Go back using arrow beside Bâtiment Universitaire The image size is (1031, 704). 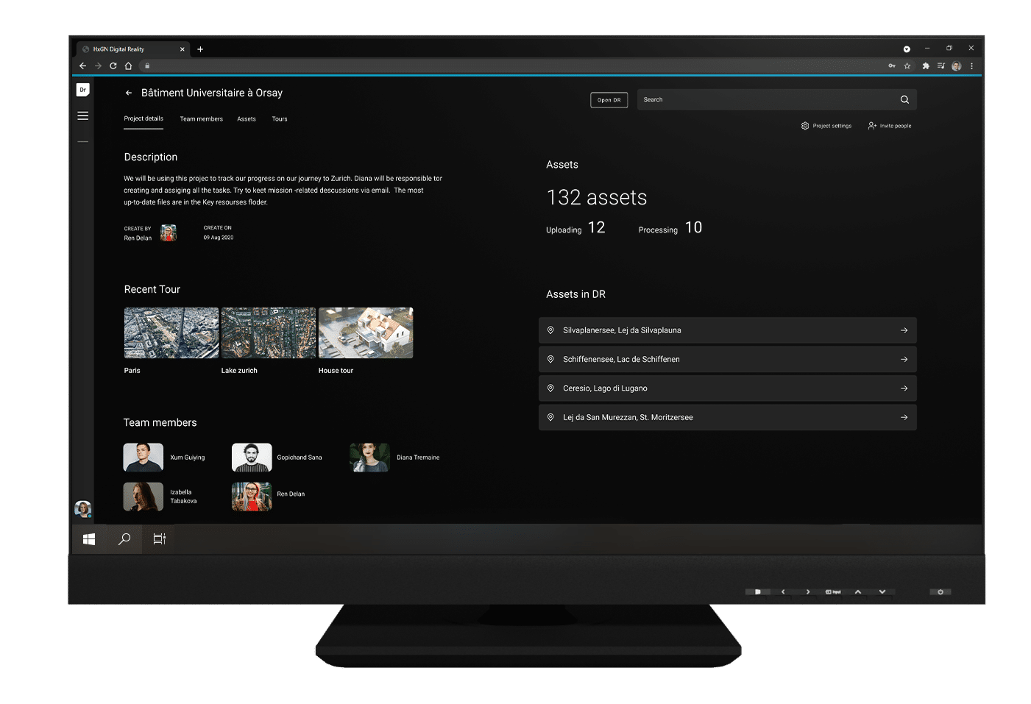(129, 93)
